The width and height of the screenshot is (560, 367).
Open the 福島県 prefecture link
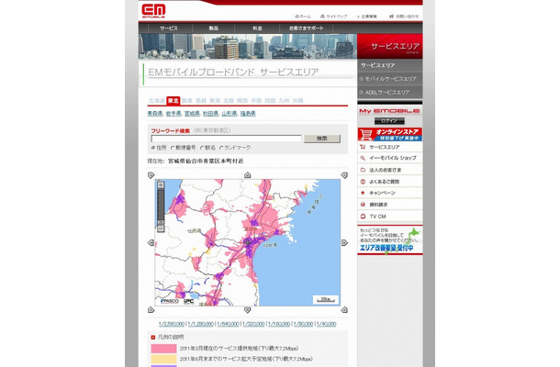(248, 114)
